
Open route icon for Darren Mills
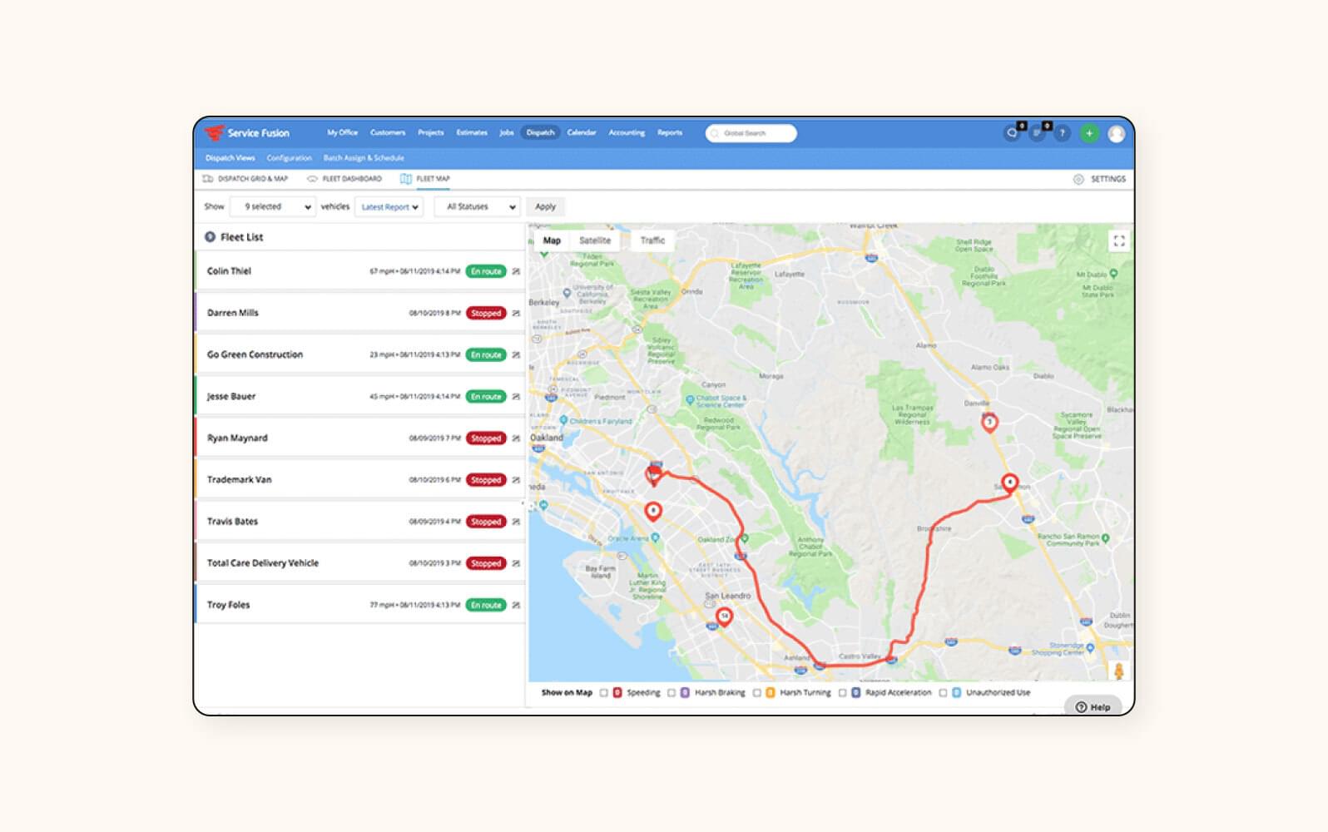pyautogui.click(x=516, y=313)
